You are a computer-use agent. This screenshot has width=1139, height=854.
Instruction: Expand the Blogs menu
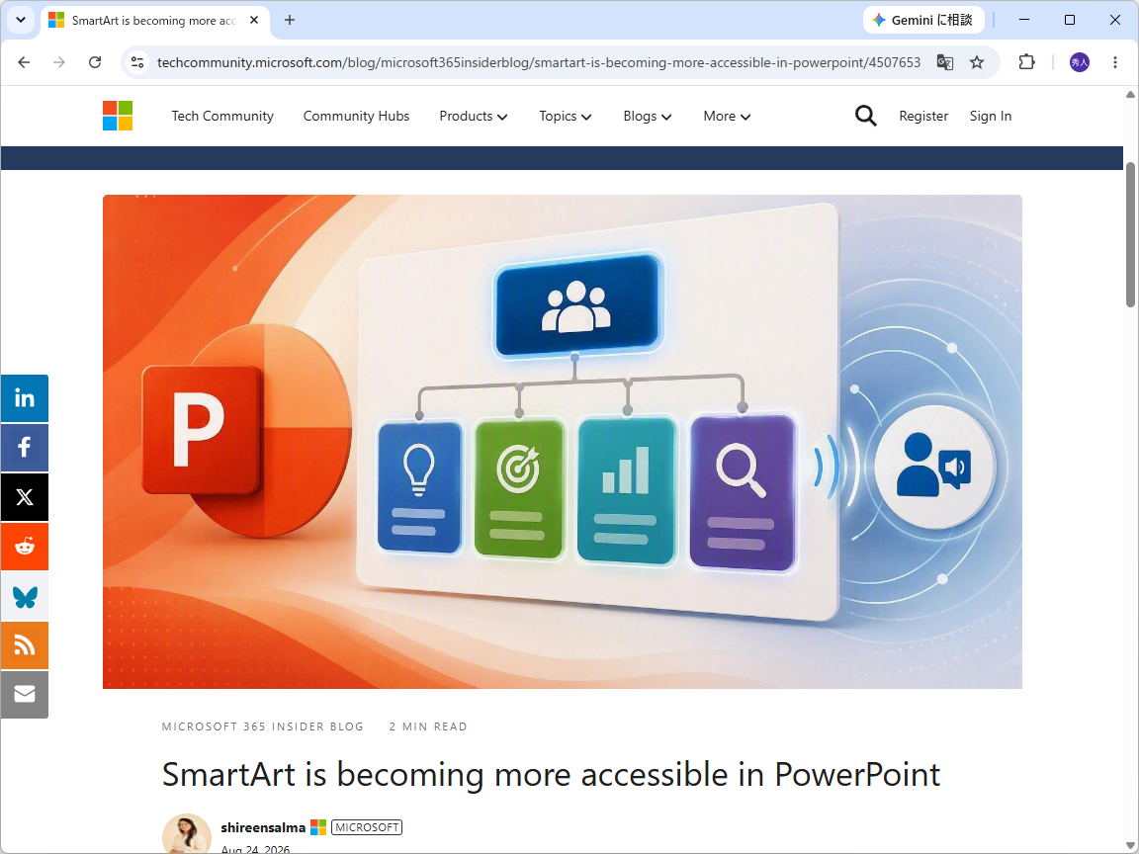point(648,117)
